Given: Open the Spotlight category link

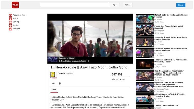Looking at the screenshot, I should tap(16, 29).
